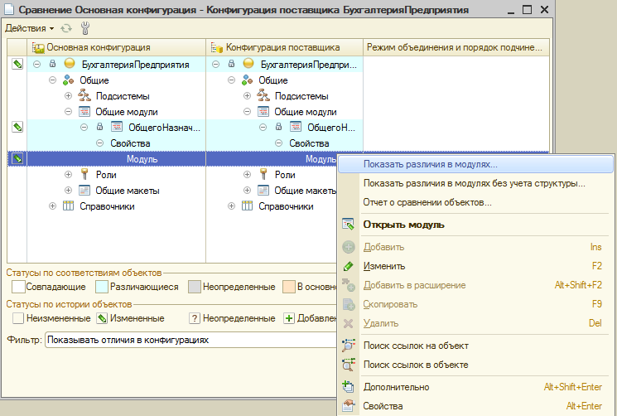Screen dimensions: 617x416
Task: Expand Справочники in main configuration
Action: (x=52, y=206)
